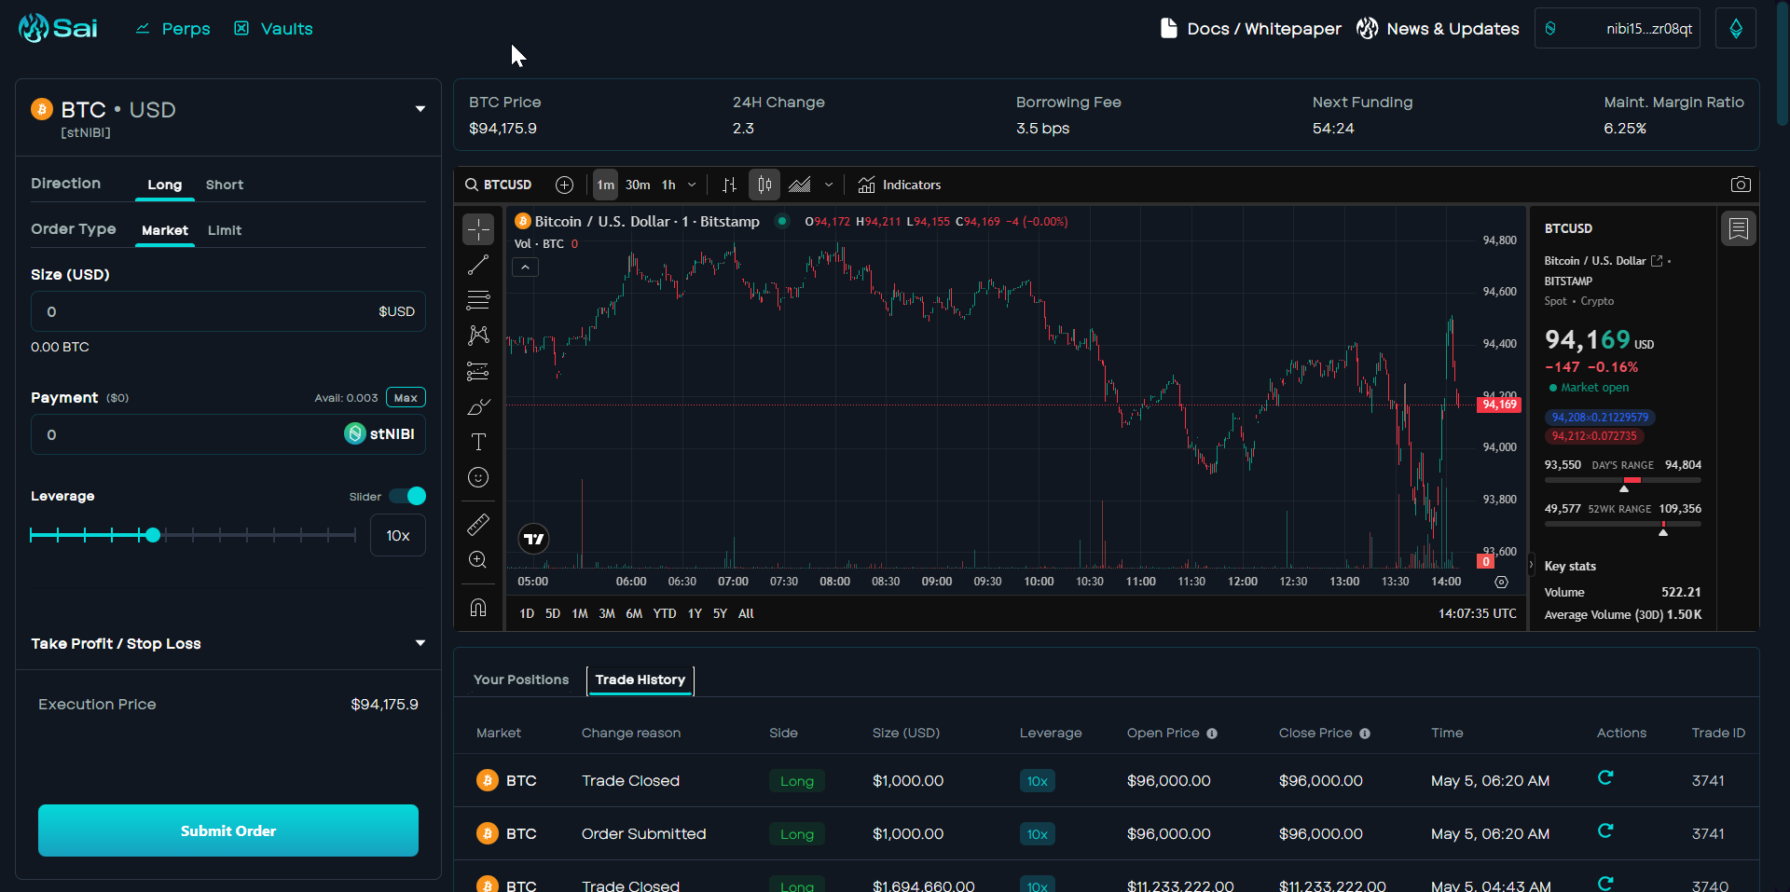Take a chart snapshot with camera icon
The width and height of the screenshot is (1790, 892).
click(x=1740, y=185)
